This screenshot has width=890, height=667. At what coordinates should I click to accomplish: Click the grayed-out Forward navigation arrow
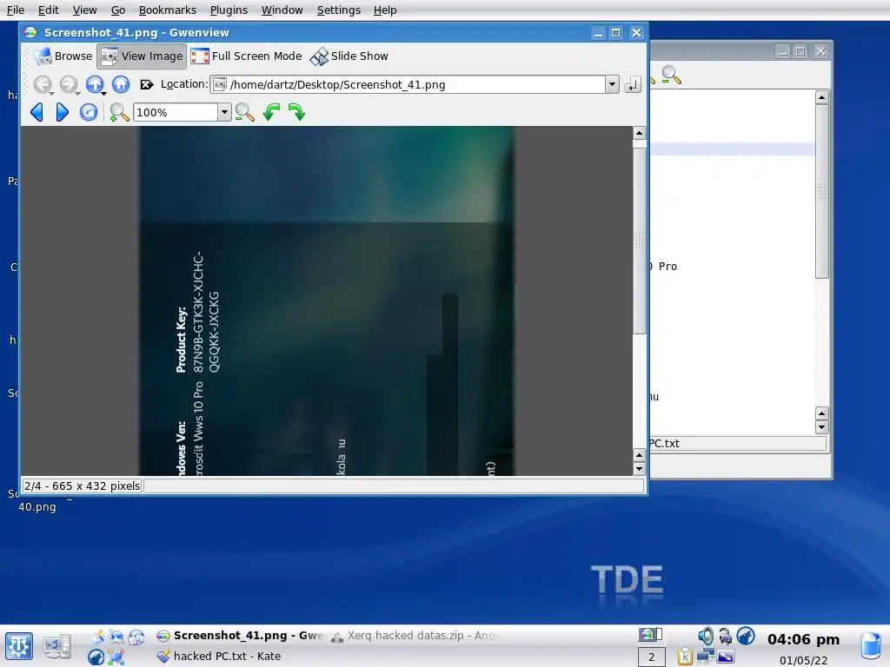tap(68, 84)
